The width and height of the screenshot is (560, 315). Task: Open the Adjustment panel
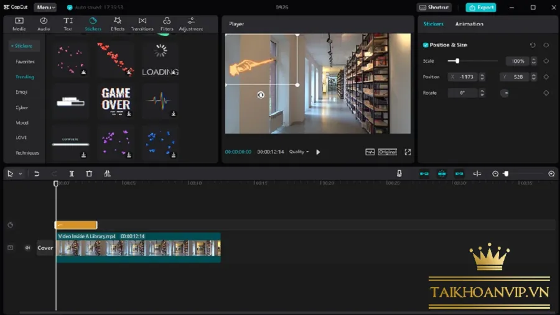click(191, 24)
